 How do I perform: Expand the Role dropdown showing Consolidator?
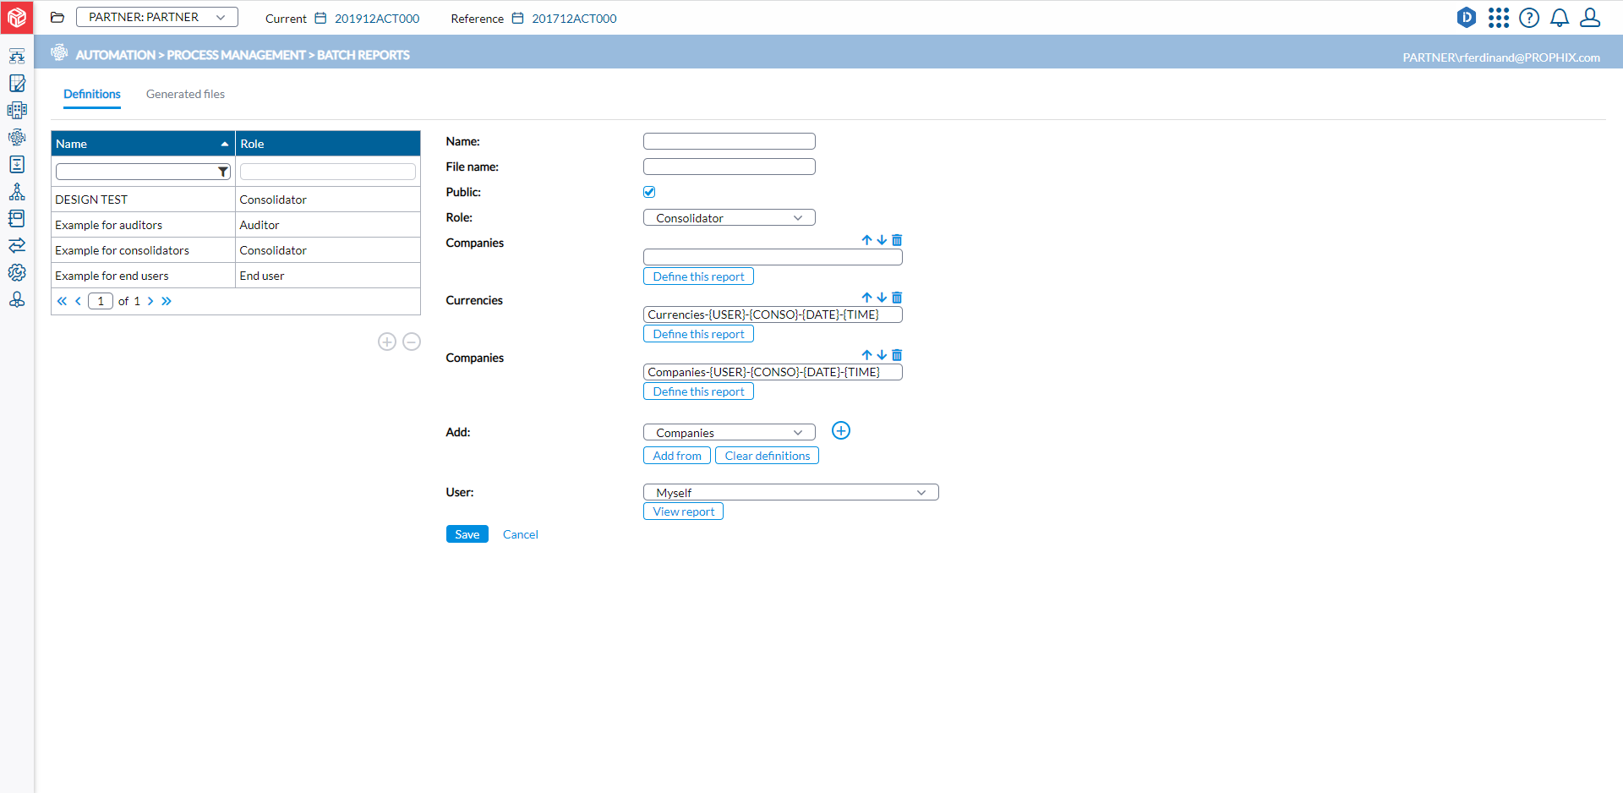pyautogui.click(x=729, y=218)
